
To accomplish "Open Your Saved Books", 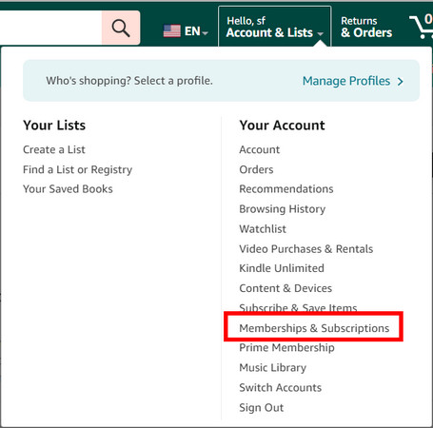I will 68,189.
